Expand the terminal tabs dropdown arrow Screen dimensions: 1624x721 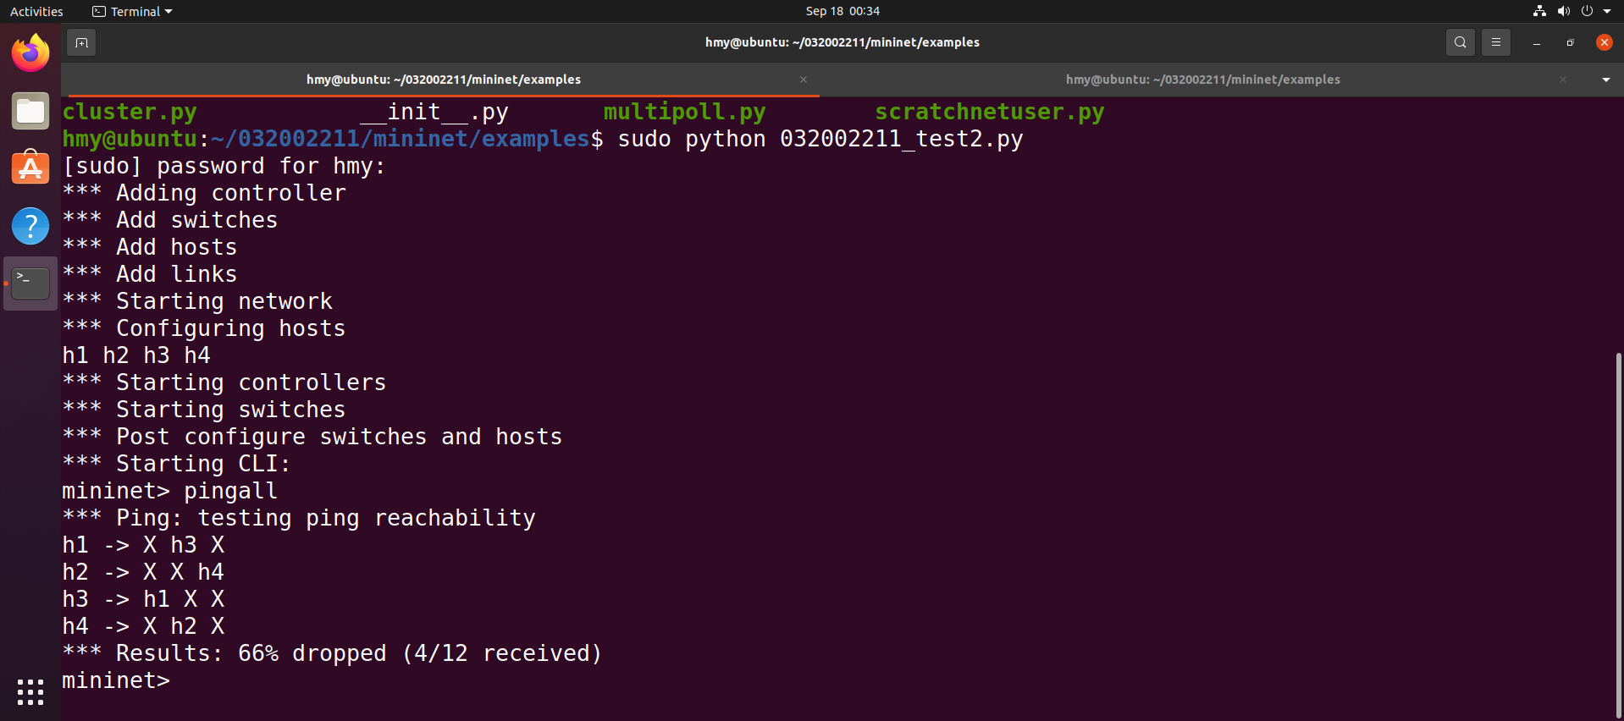click(x=1605, y=80)
